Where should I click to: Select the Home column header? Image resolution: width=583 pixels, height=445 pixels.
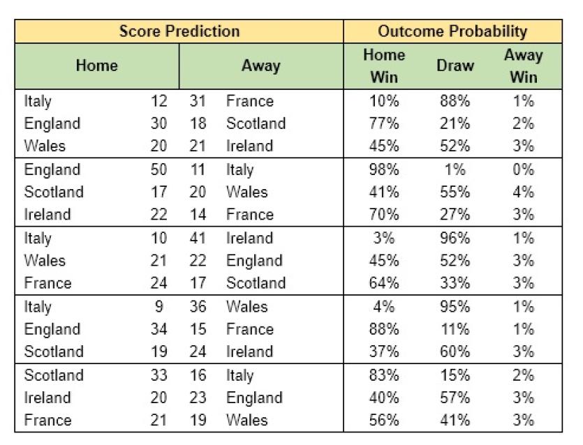point(97,66)
